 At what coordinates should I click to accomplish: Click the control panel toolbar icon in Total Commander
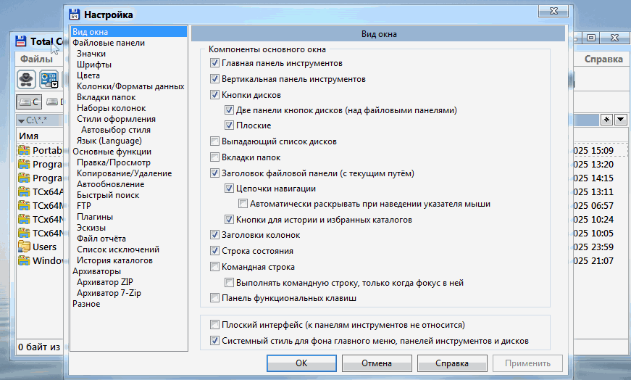point(49,79)
